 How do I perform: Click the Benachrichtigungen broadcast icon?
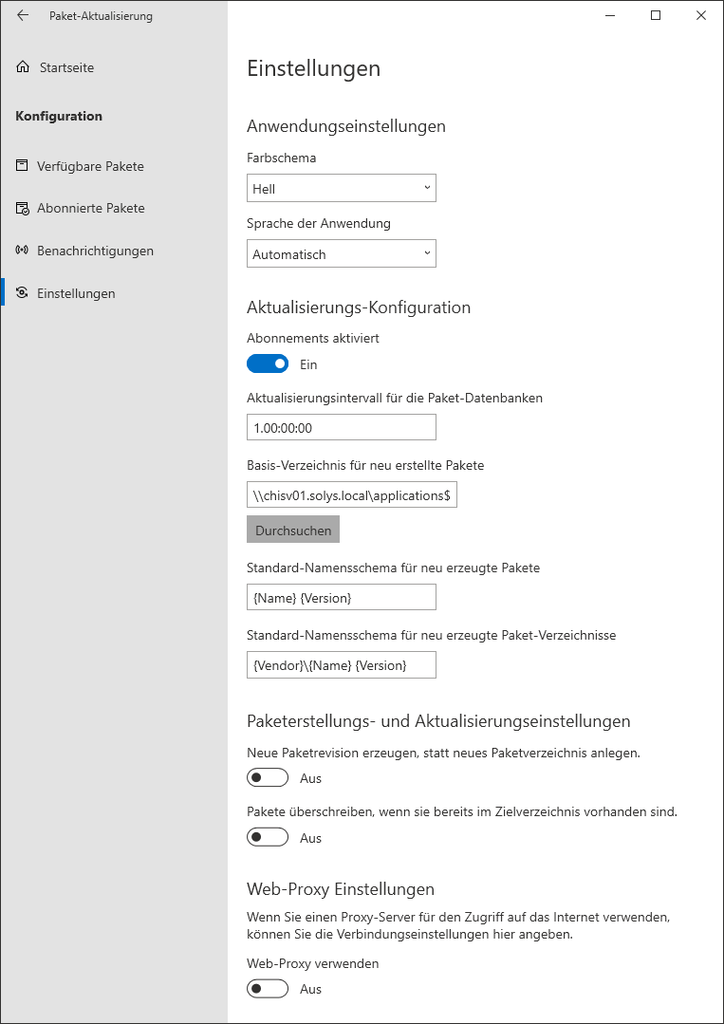[x=22, y=251]
